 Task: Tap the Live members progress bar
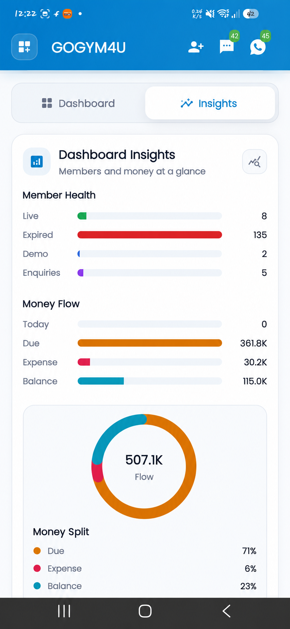[150, 216]
